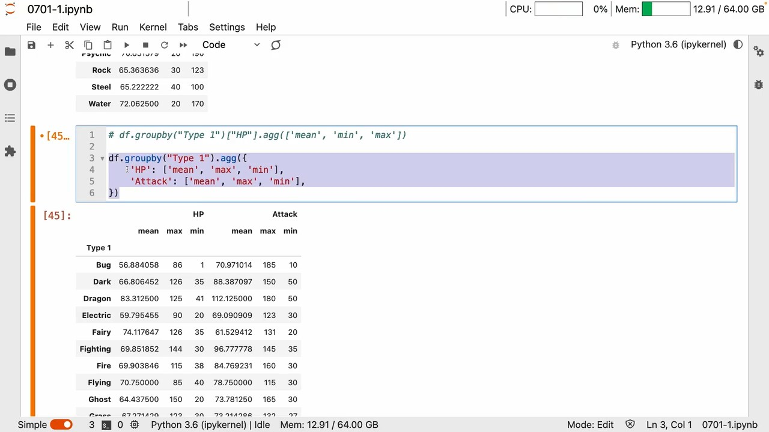769x432 pixels.
Task: Click the status bar settings gear icon
Action: (x=135, y=424)
